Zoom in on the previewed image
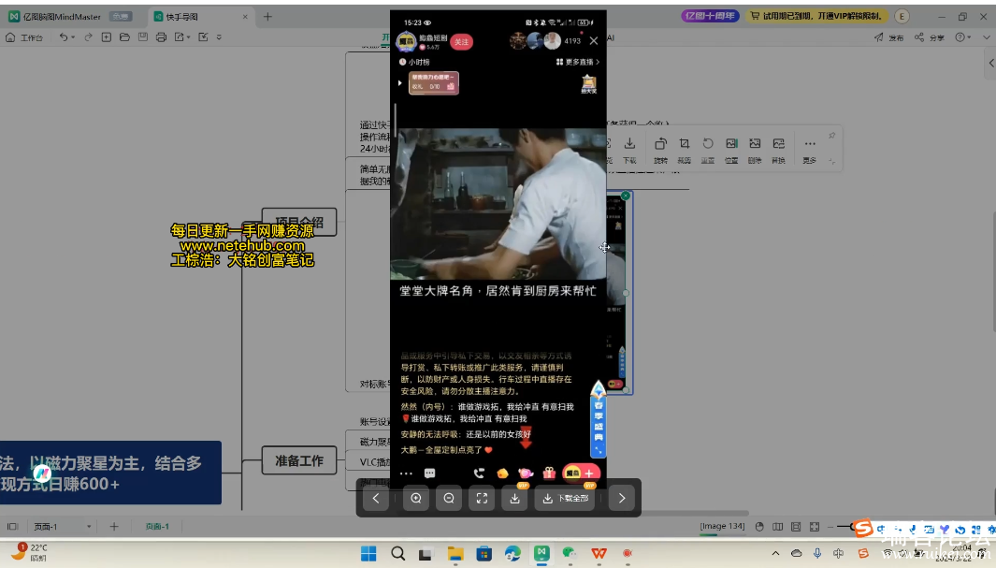This screenshot has width=996, height=568. click(416, 499)
